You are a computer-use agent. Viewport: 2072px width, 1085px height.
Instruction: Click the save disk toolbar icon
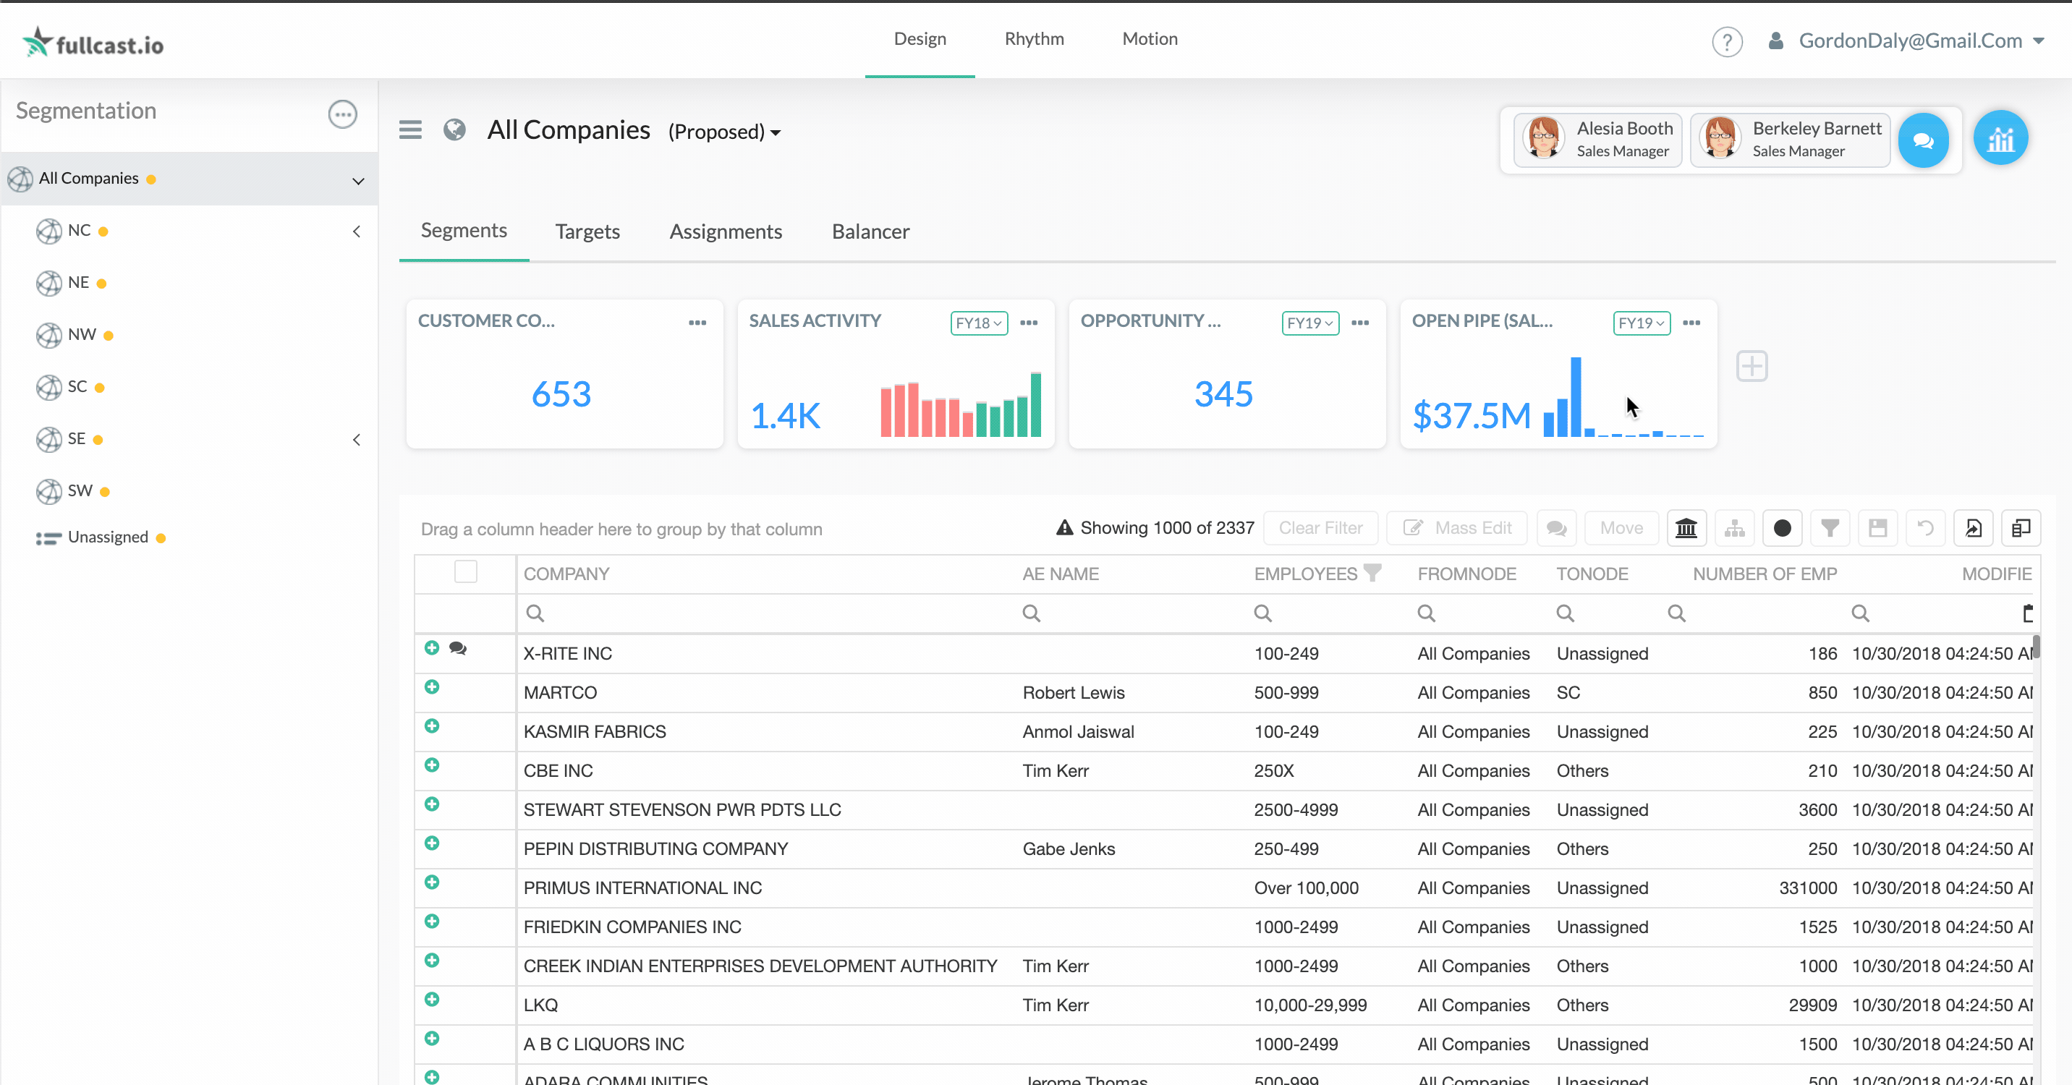click(1877, 529)
